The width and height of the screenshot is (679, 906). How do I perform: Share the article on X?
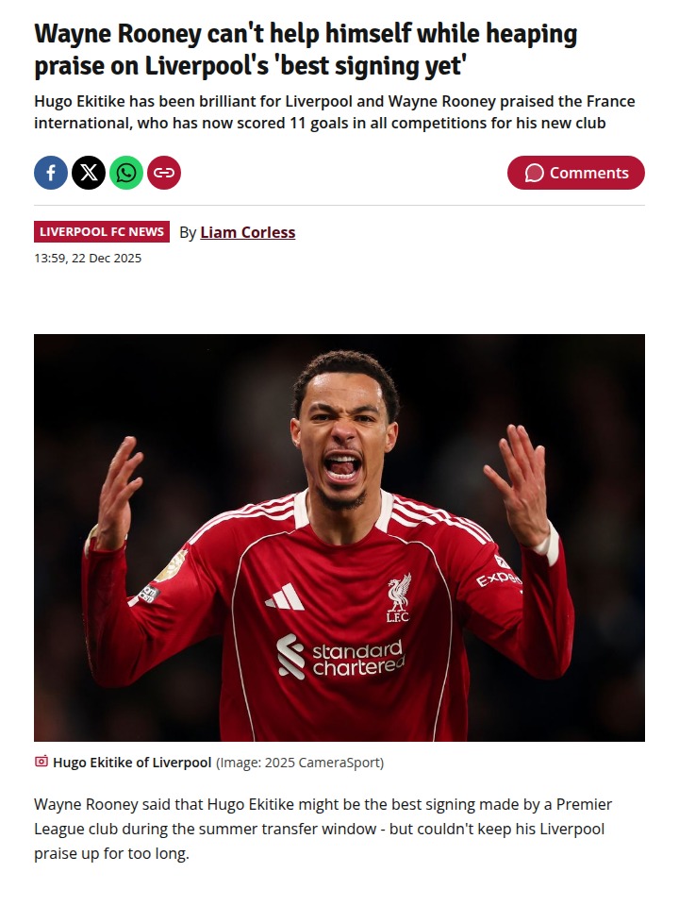[x=89, y=173]
